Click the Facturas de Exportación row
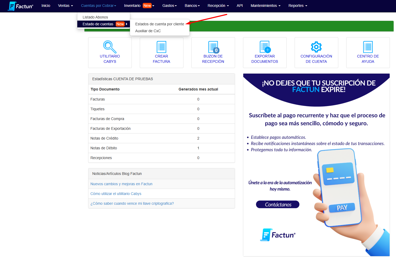This screenshot has height=272, width=396. click(161, 128)
